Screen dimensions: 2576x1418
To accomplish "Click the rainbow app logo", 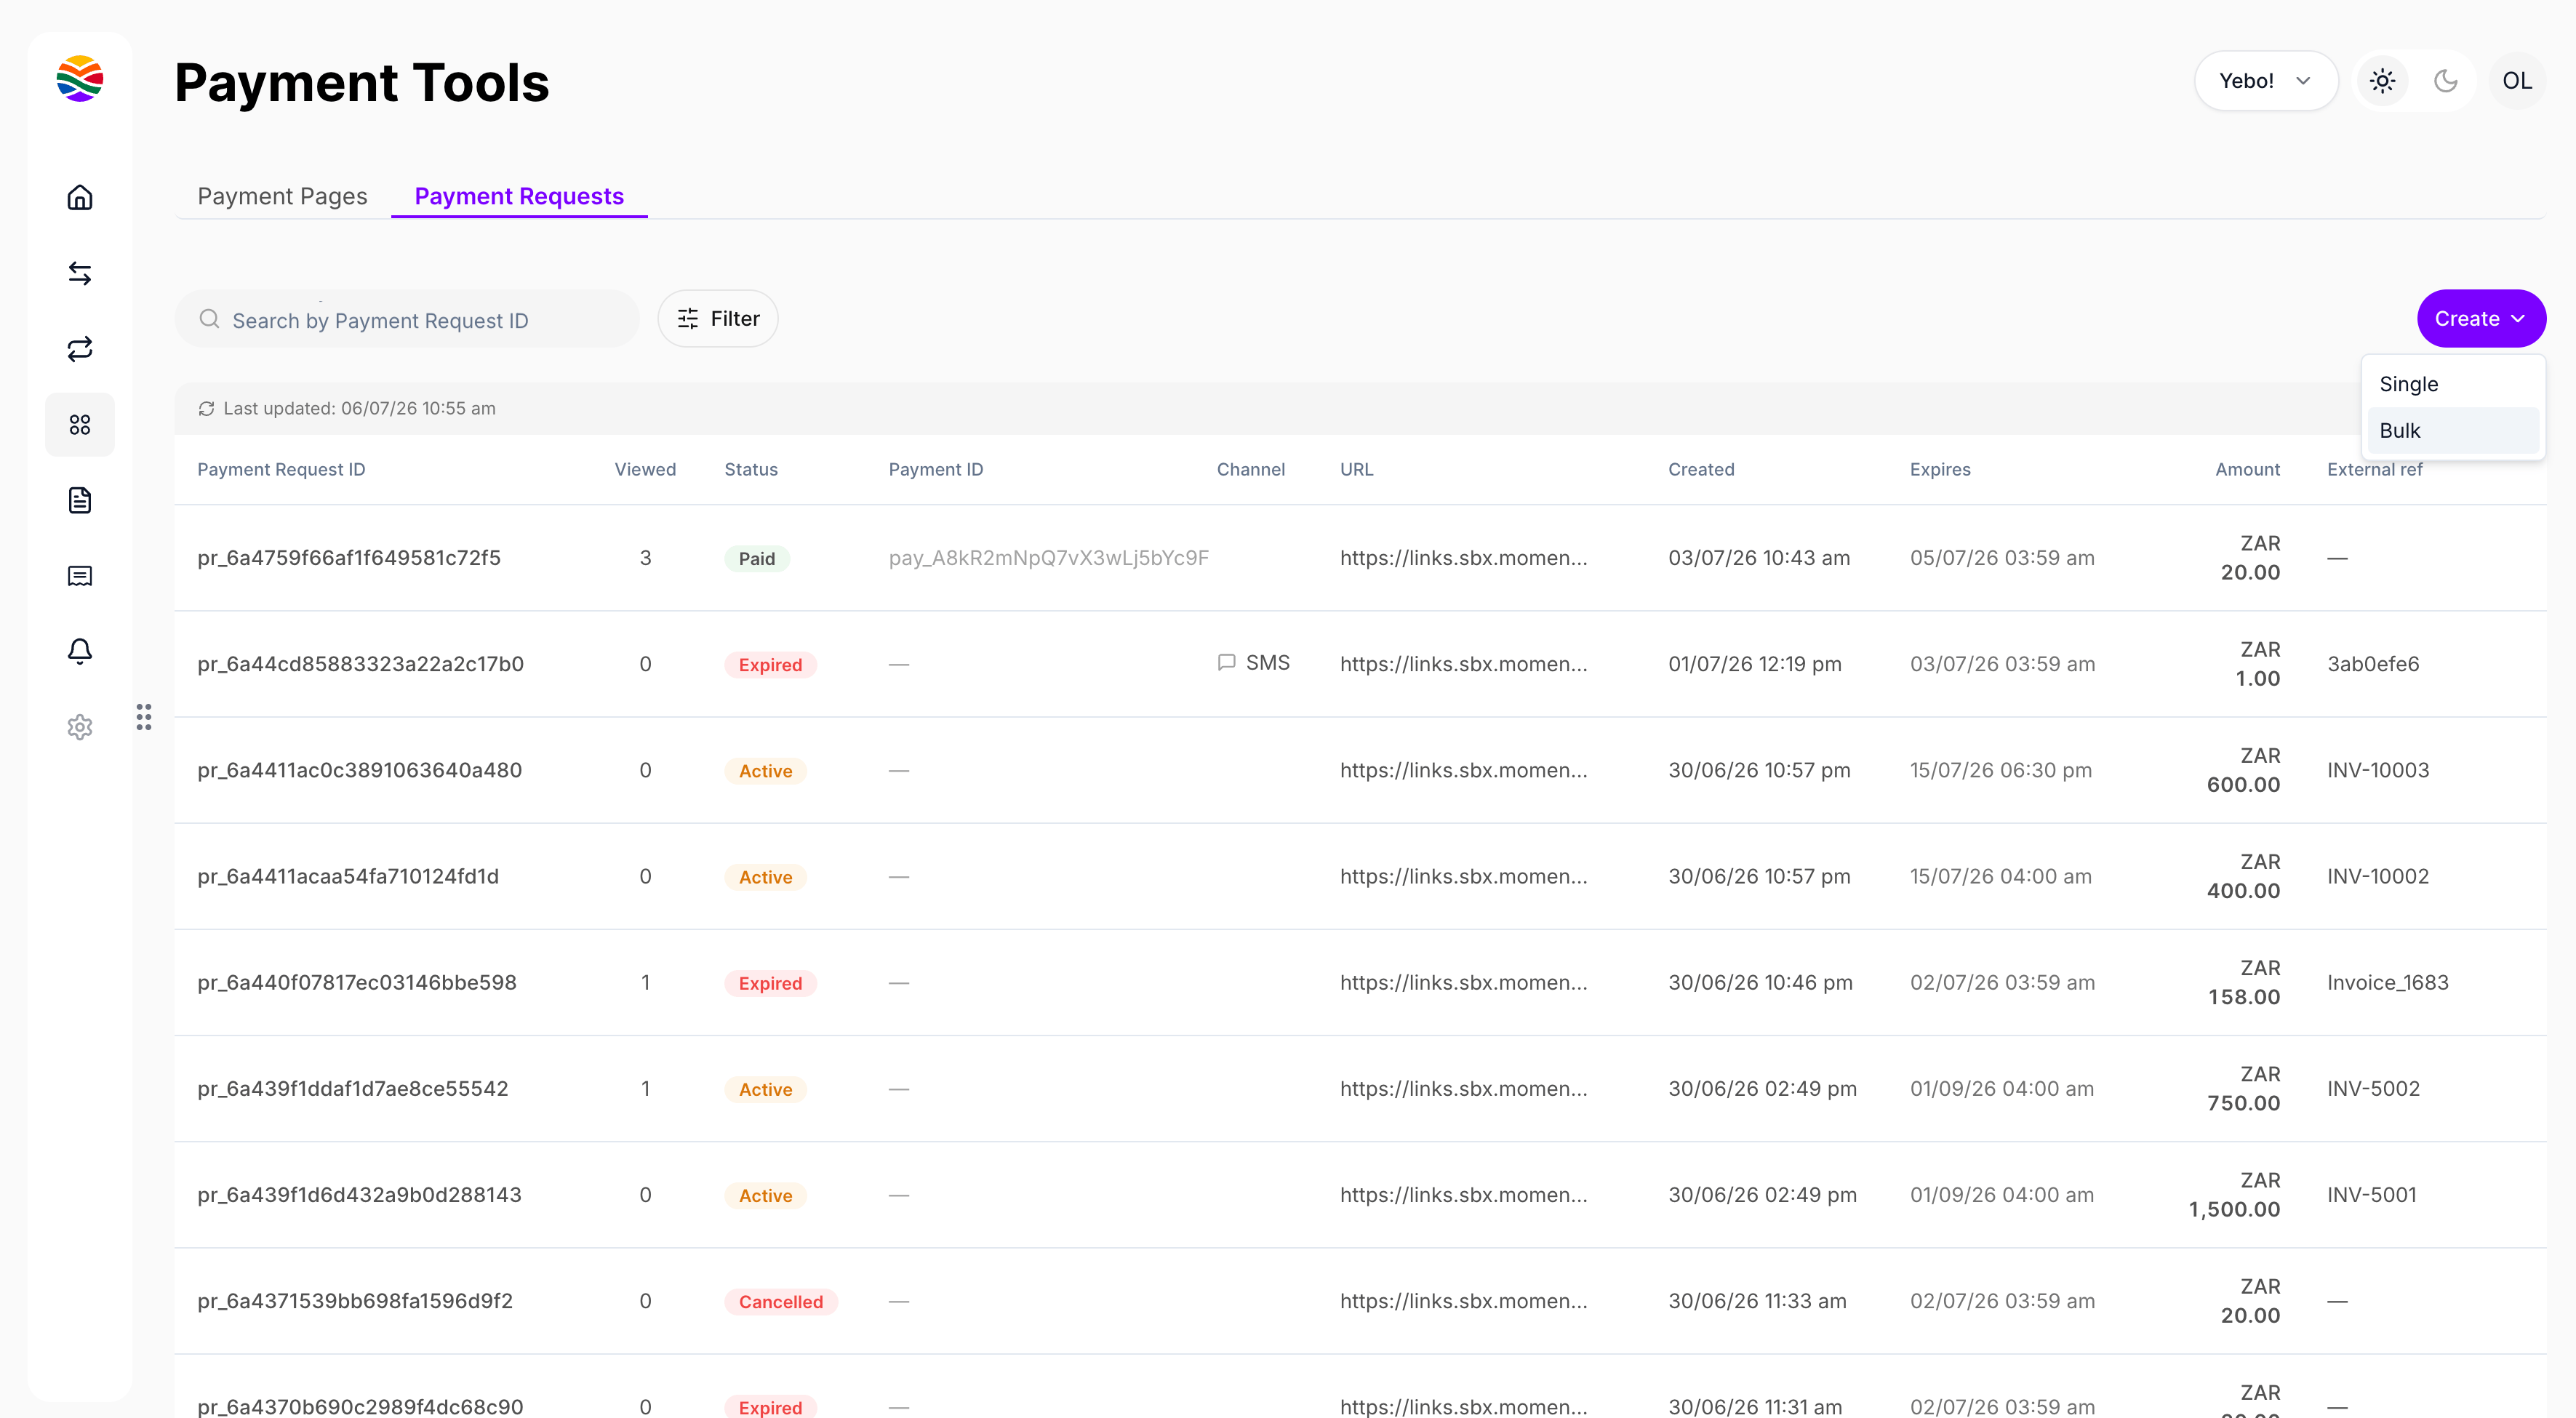I will pyautogui.click(x=80, y=79).
